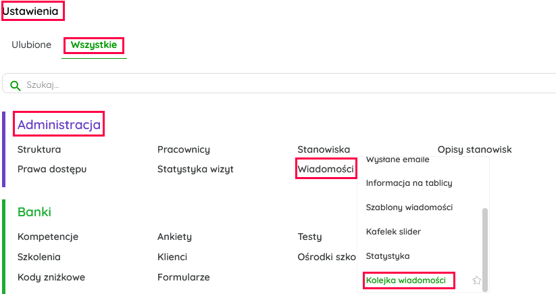Open Statystyka wizyt link
Screen dimensions: 556x294
click(x=195, y=169)
